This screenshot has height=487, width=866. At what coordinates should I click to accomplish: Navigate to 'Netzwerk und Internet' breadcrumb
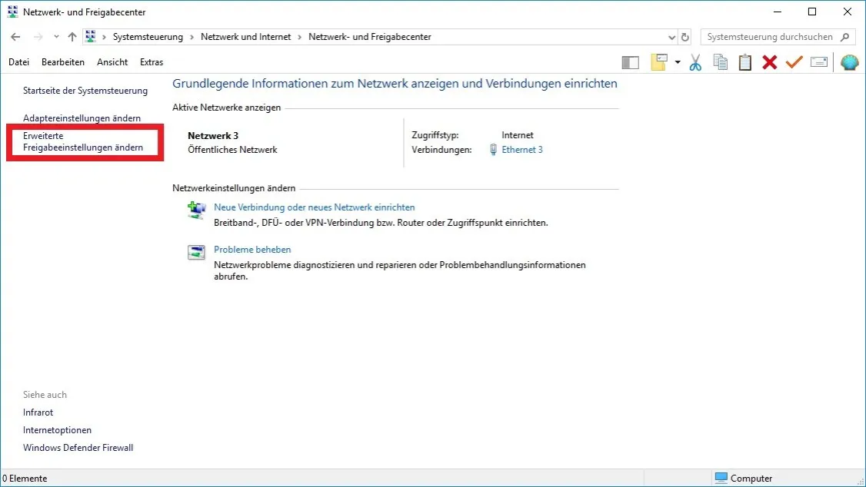248,36
